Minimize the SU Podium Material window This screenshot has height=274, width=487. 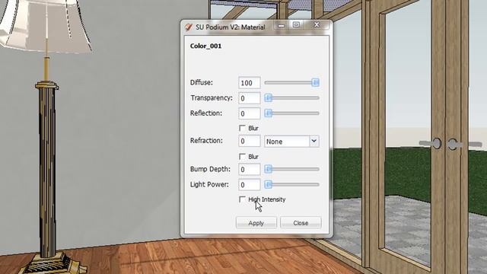pyautogui.click(x=282, y=25)
